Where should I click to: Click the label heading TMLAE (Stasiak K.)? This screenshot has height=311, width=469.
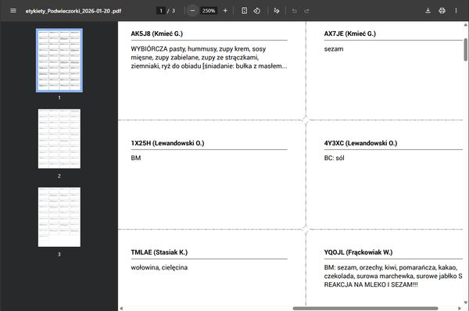click(x=159, y=252)
